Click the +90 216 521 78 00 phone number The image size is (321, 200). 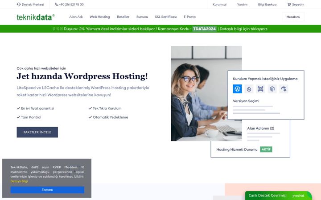pos(71,4)
